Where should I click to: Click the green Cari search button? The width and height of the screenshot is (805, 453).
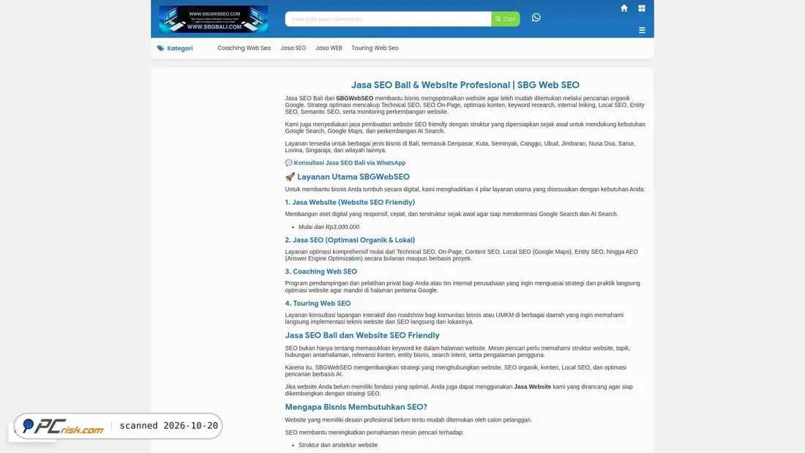click(505, 19)
